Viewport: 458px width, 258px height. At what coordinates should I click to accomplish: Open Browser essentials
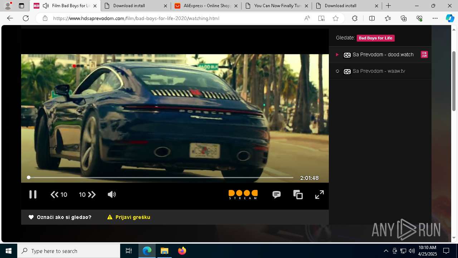pos(419,18)
